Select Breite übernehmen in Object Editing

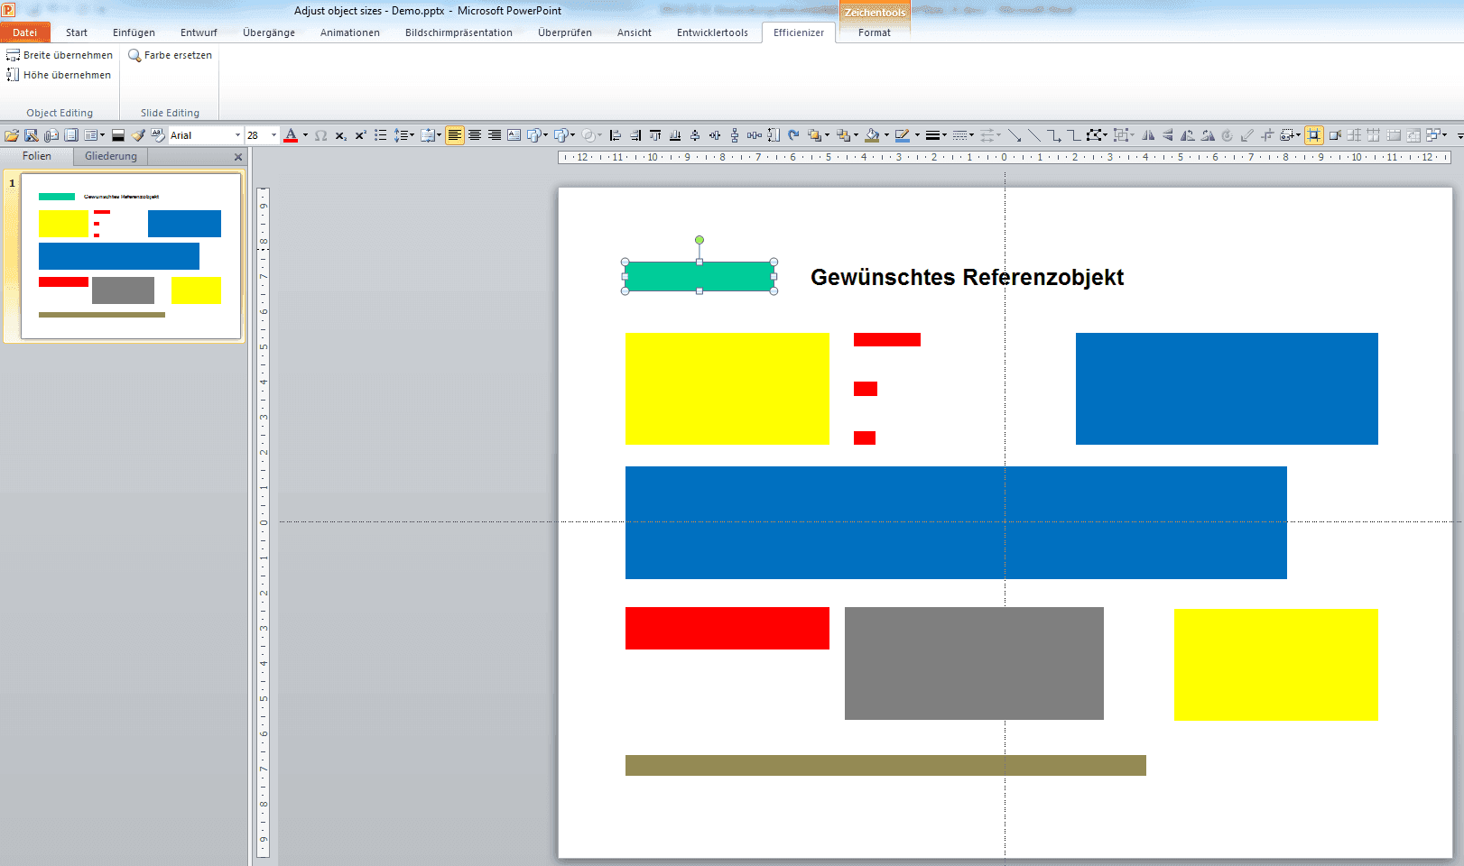click(x=60, y=54)
